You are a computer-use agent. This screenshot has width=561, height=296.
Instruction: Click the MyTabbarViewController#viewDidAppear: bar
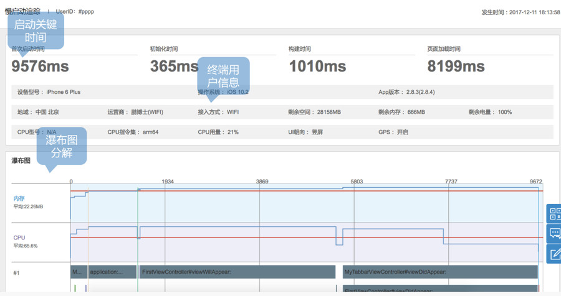pyautogui.click(x=439, y=272)
